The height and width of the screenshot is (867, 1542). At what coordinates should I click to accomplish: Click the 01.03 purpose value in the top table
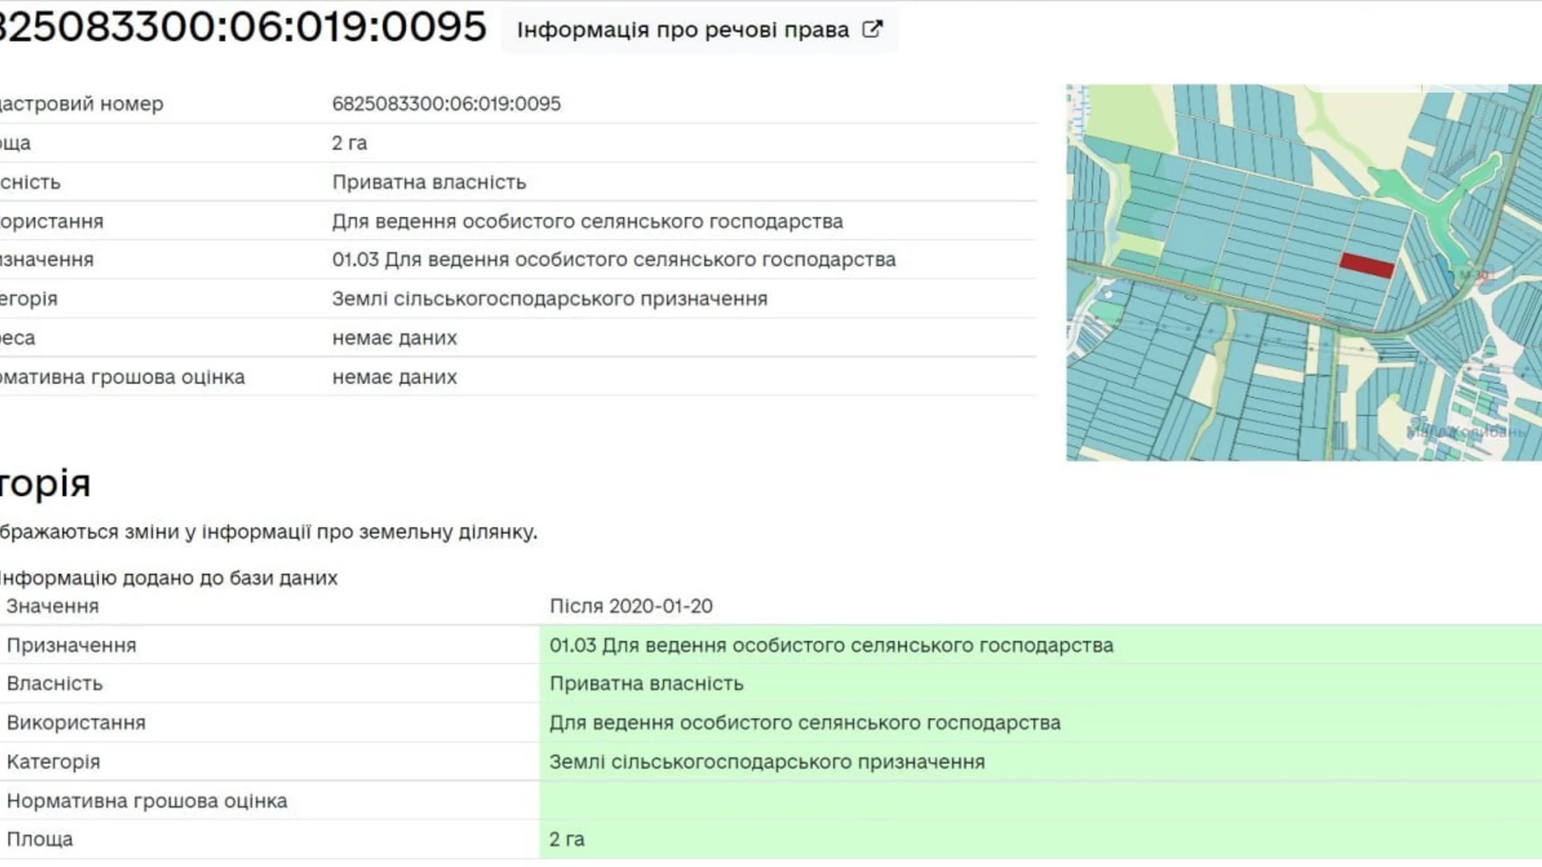pyautogui.click(x=613, y=260)
